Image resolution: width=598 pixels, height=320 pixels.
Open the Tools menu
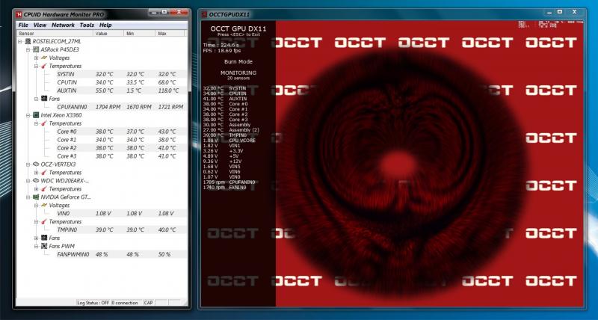87,25
